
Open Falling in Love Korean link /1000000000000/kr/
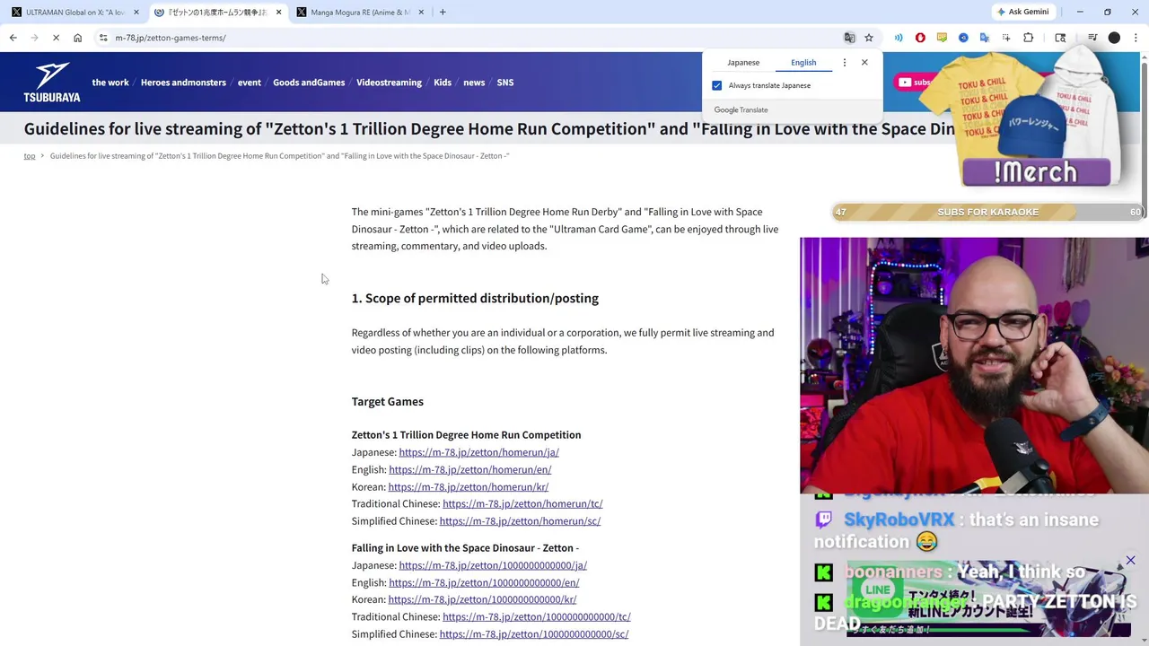click(482, 599)
